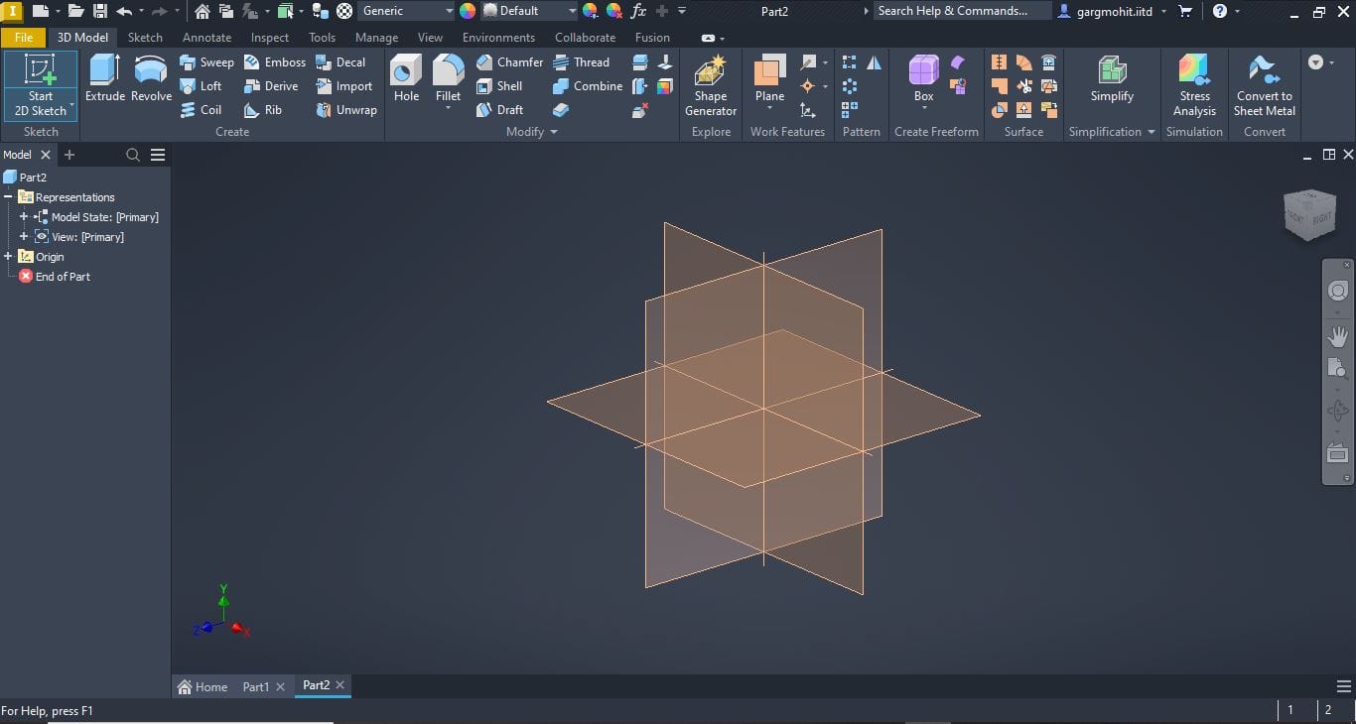Apply the Chamfer tool
Screen dimensions: 1356x724
[509, 61]
